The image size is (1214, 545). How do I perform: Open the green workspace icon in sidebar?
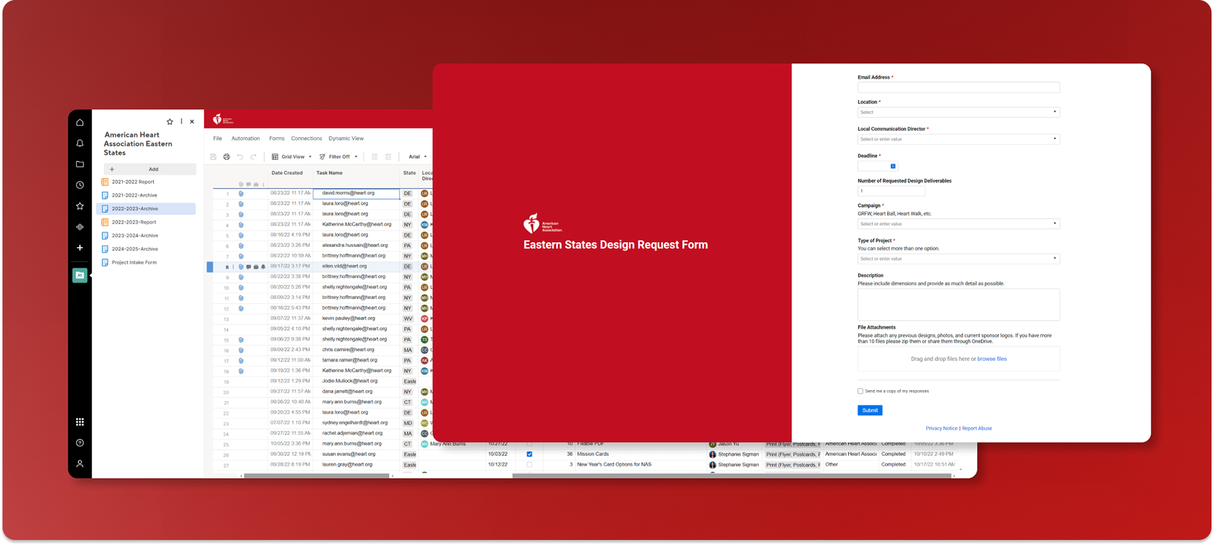[80, 275]
